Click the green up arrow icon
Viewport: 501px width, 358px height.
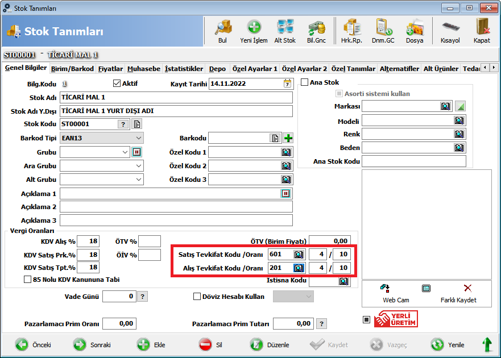coord(487,345)
